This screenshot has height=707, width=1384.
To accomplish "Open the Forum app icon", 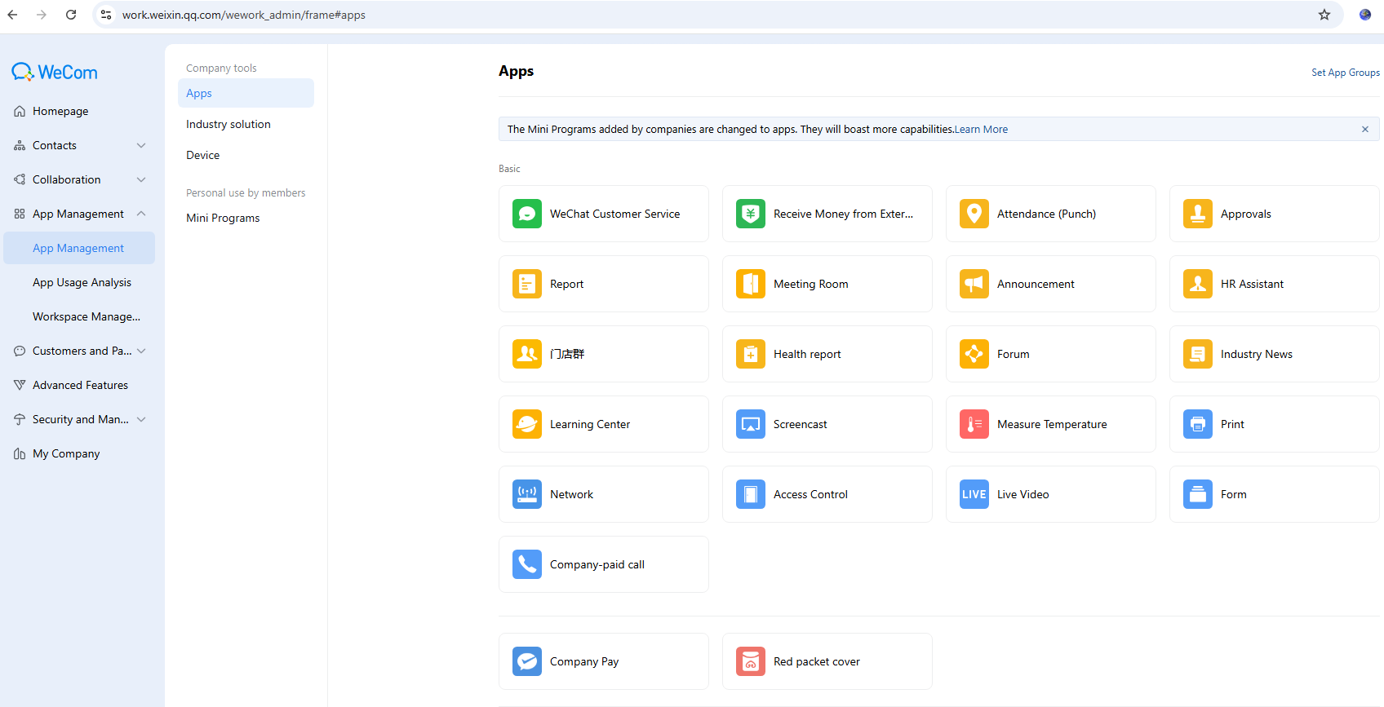I will (x=974, y=354).
